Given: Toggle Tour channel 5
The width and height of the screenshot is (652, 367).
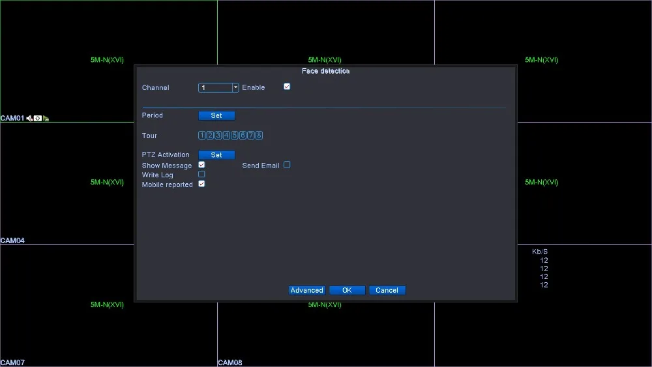Looking at the screenshot, I should [235, 135].
